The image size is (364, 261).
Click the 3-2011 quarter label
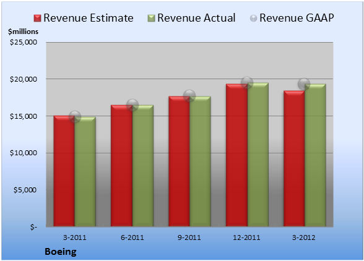pos(75,237)
